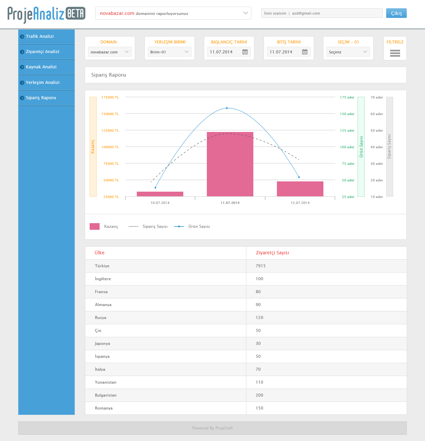This screenshot has height=441, width=425.
Task: Open the end date calendar icon
Action: coord(305,52)
